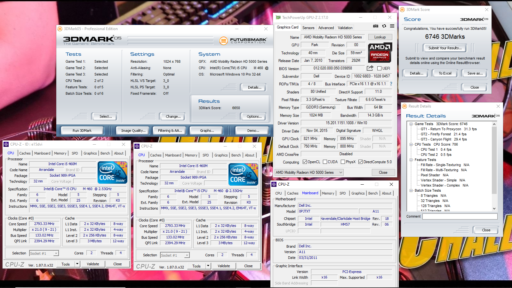This screenshot has width=512, height=288.
Task: Open the Validation tab in GPU-Z
Action: tap(345, 28)
